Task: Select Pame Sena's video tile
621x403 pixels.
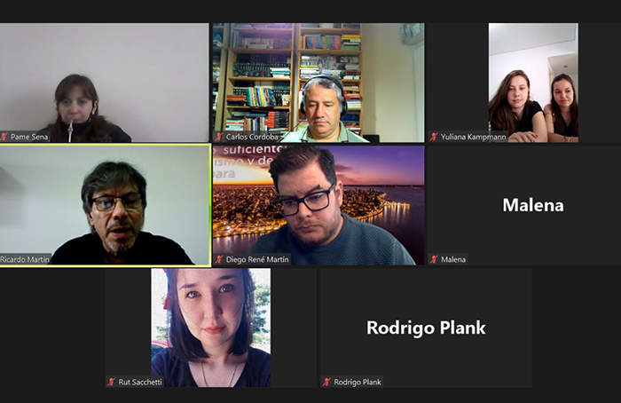Action: coord(104,83)
